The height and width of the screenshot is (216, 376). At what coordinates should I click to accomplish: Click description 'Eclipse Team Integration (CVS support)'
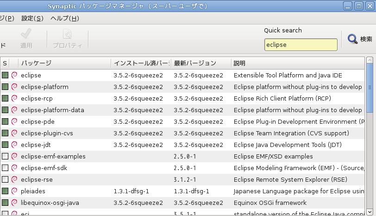click(291, 133)
